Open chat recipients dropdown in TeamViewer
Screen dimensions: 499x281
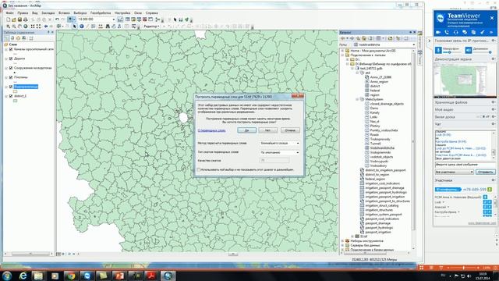tap(454, 172)
